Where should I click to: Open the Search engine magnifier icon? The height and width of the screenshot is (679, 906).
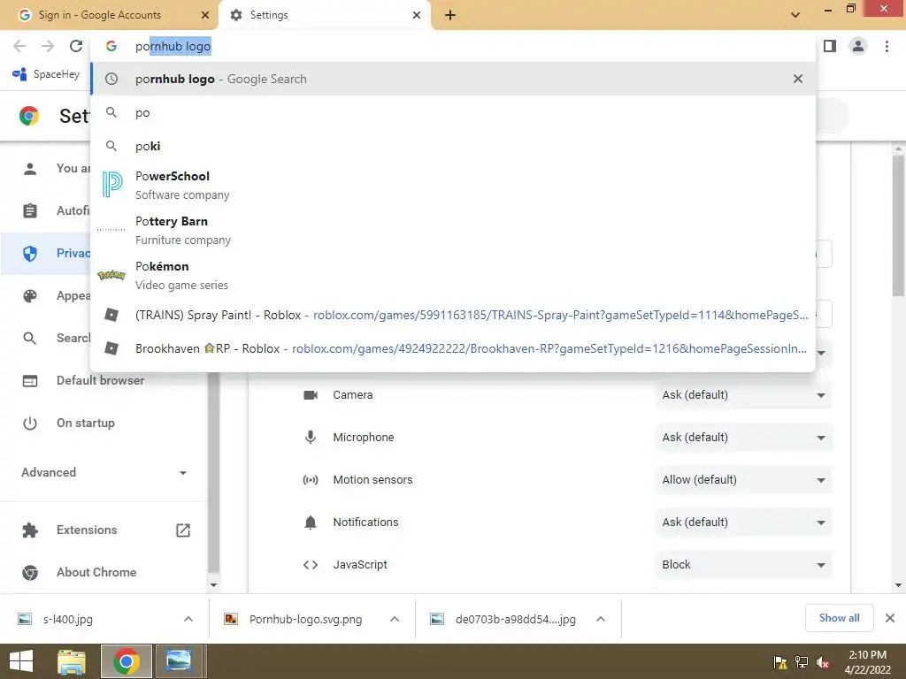pos(30,339)
